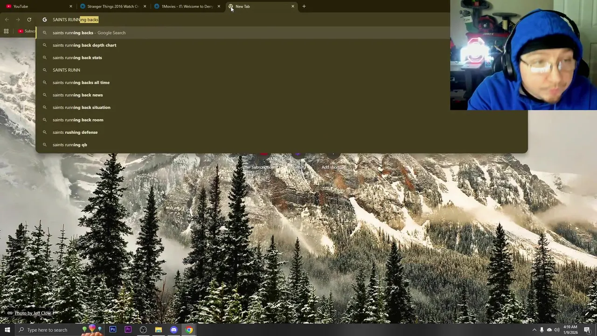The height and width of the screenshot is (336, 597).
Task: Pick suggestion saints running back situation
Action: point(281,107)
